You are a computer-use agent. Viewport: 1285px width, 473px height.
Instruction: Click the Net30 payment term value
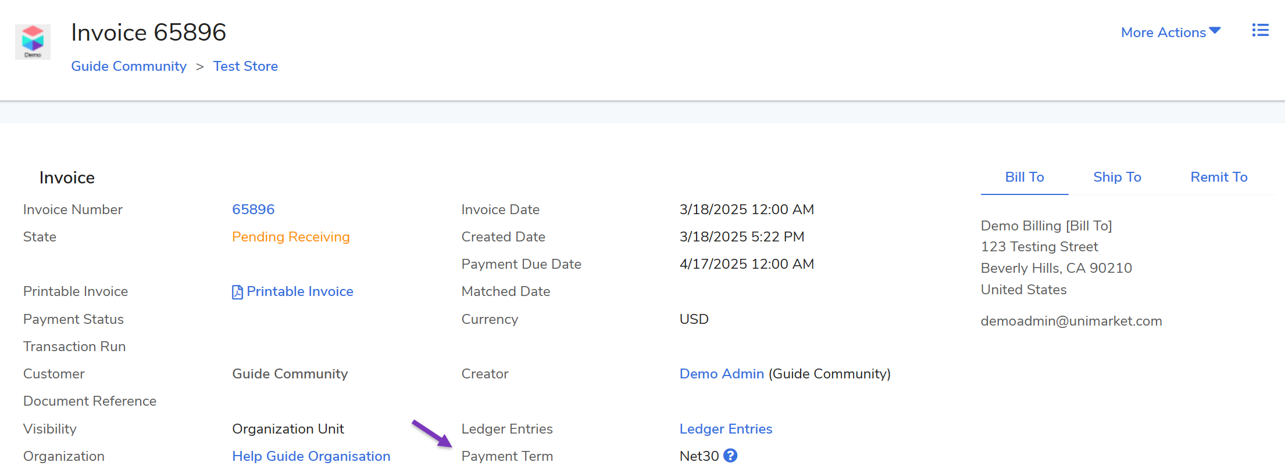(699, 456)
